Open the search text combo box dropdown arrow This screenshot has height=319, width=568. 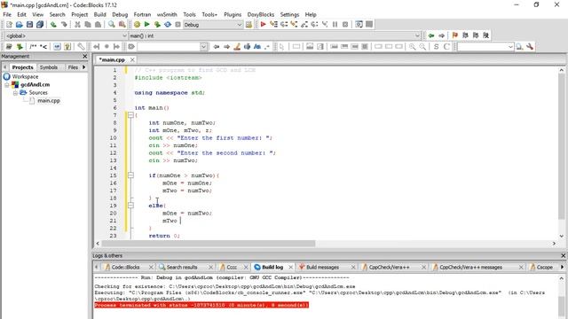(x=203, y=47)
